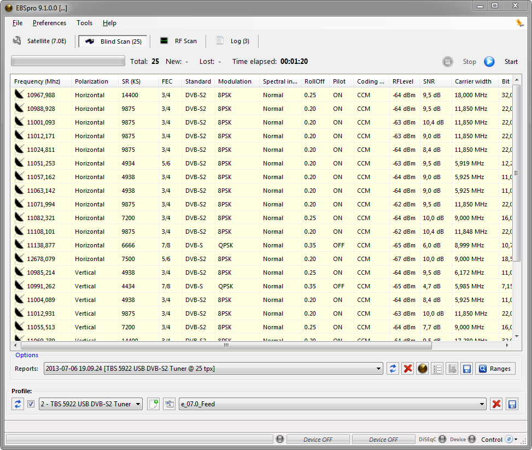
Task: Select satellite icon of row 11051,253
Action: coord(19,162)
